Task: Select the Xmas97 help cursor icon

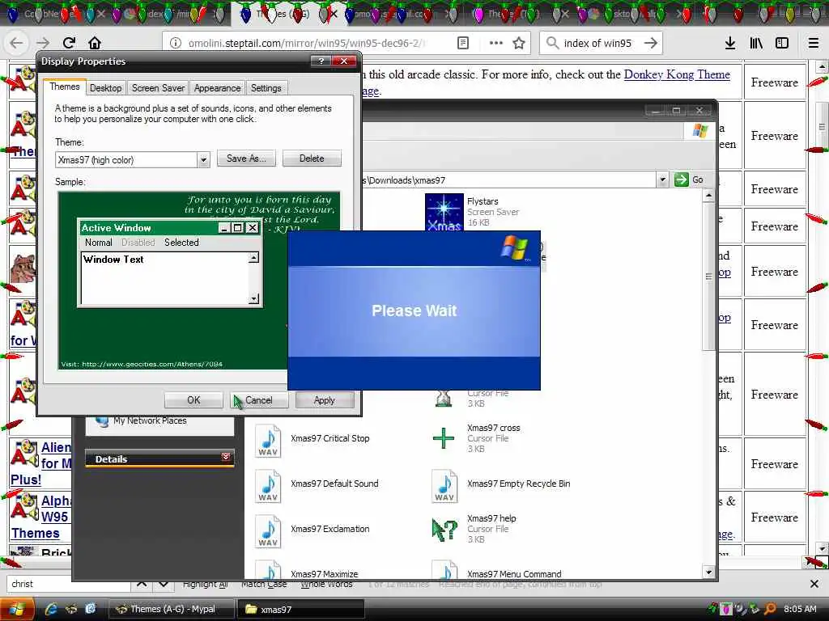Action: [444, 529]
